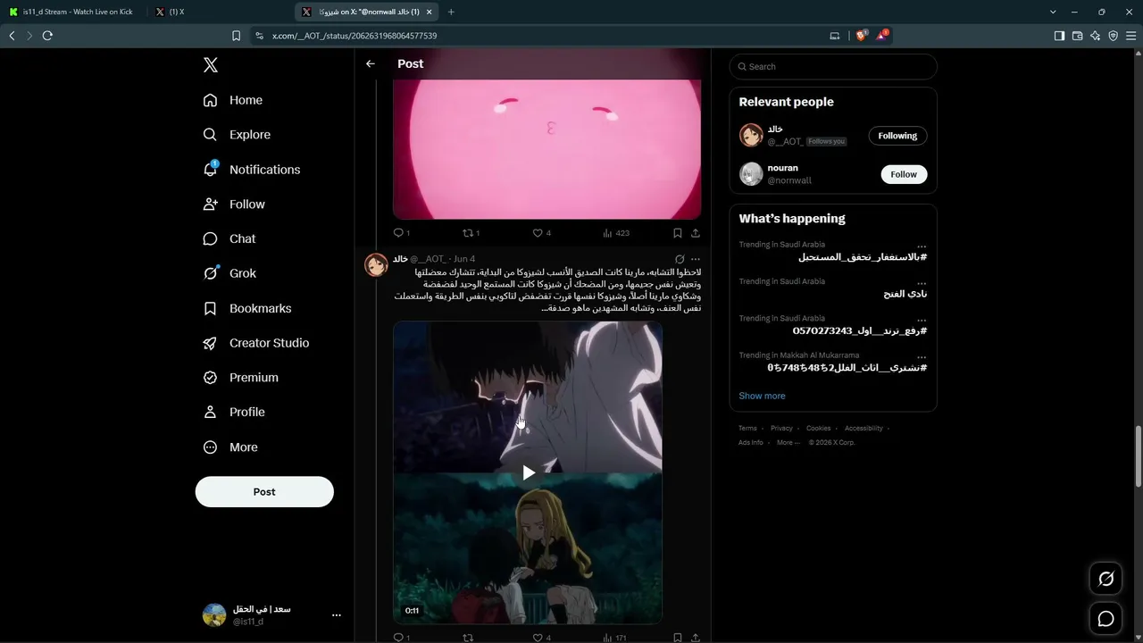Open the Leo AI sparkle icon
This screenshot has height=643, width=1143.
point(1095,36)
